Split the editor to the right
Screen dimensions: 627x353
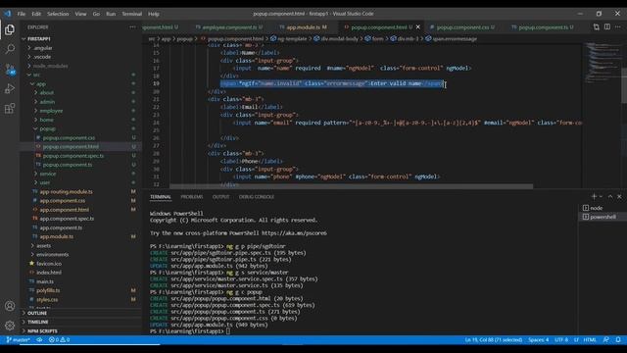[607, 27]
